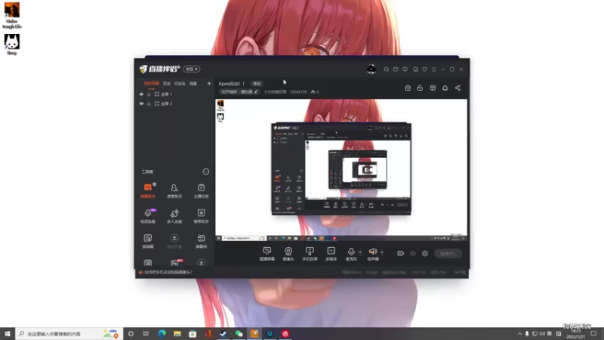Open the gift box icon above preview
The image size is (604, 340).
pyautogui.click(x=408, y=88)
